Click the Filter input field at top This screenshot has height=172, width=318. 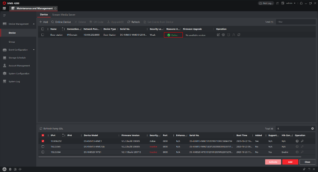295,22
